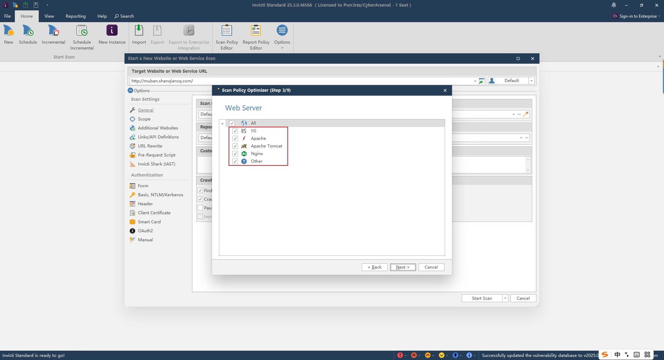
Task: Select Invicti Shark (IAST) option
Action: coord(156,164)
